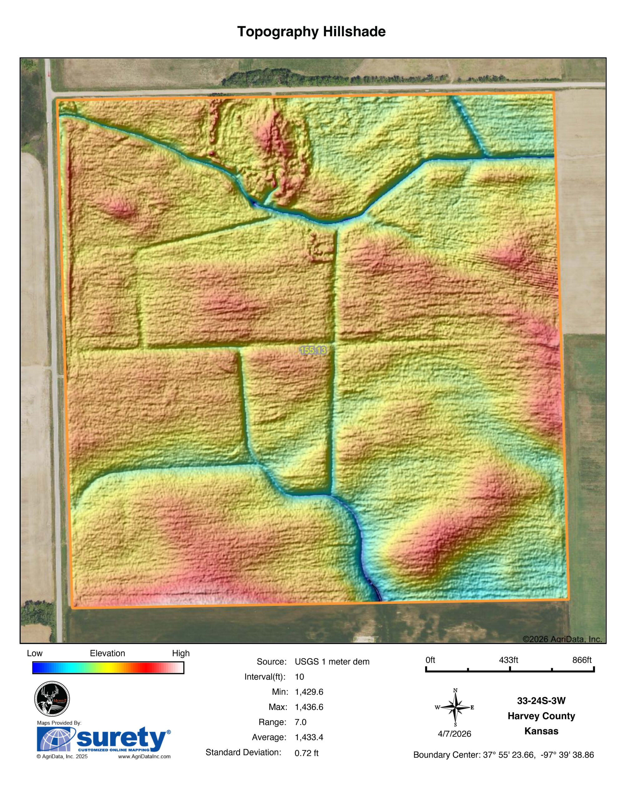The width and height of the screenshot is (619, 800).
Task: Open the www.AgriDataInc.com link
Action: [x=144, y=757]
